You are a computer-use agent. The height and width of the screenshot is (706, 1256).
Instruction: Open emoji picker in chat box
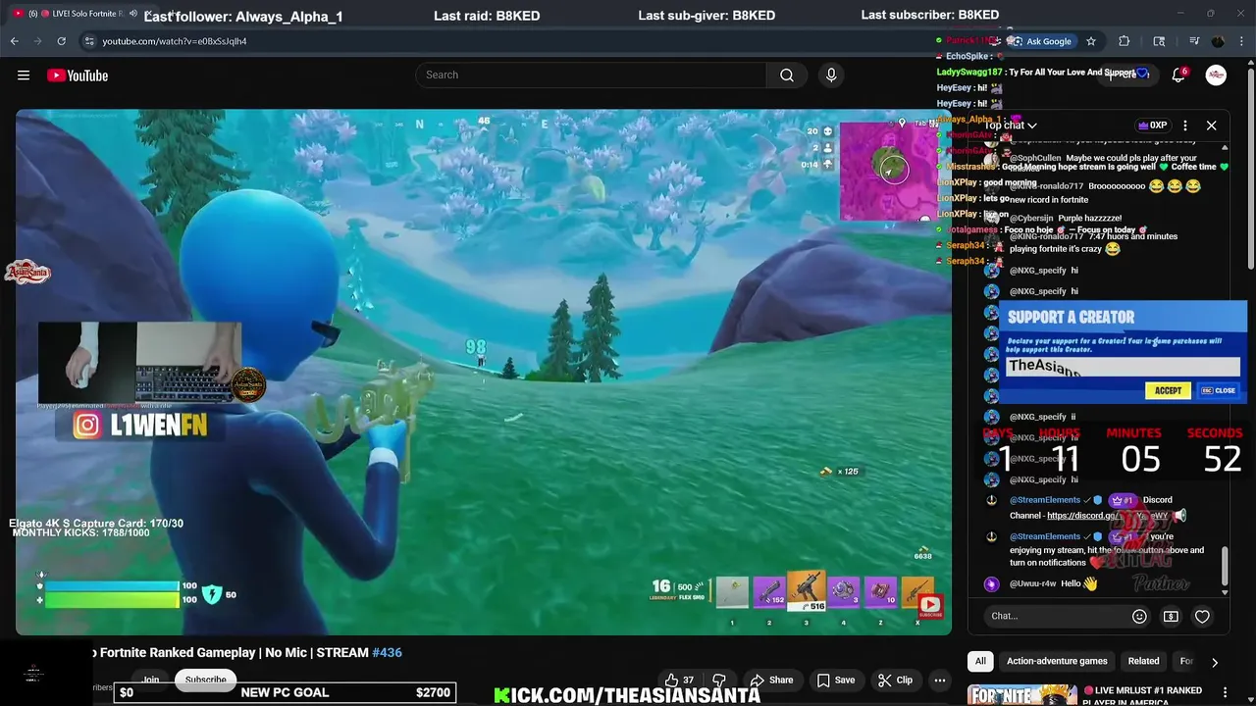[x=1139, y=617]
